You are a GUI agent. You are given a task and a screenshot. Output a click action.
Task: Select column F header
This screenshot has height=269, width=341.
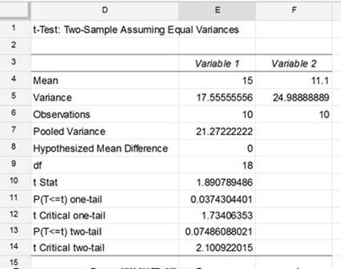(294, 10)
